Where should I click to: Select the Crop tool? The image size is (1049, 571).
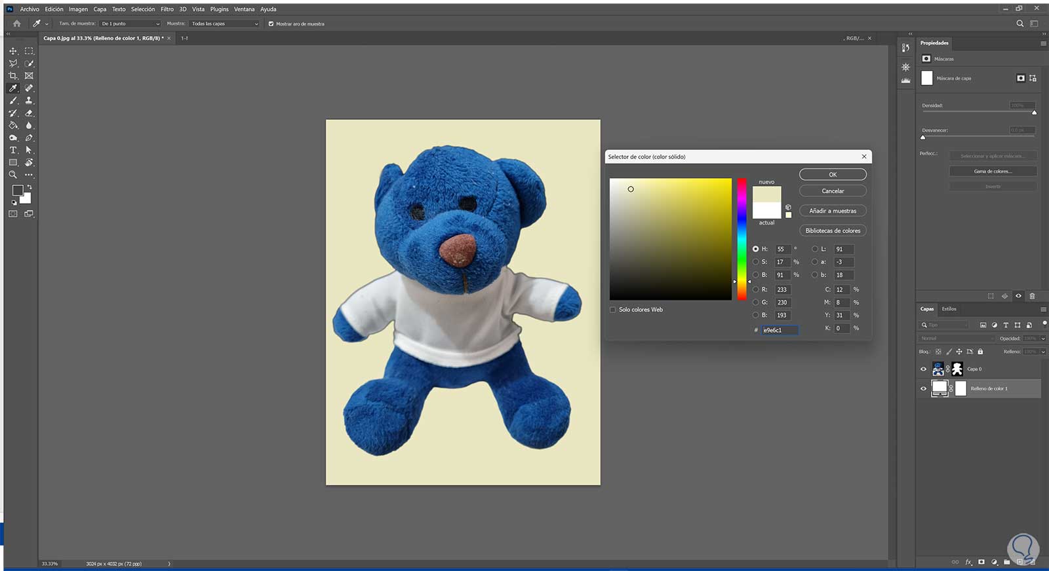pos(12,76)
